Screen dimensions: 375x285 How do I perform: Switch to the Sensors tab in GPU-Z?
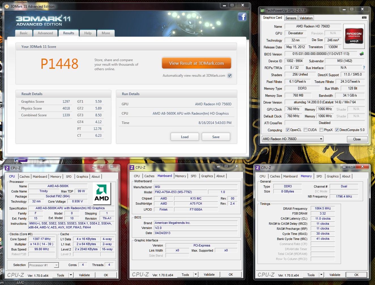(291, 18)
